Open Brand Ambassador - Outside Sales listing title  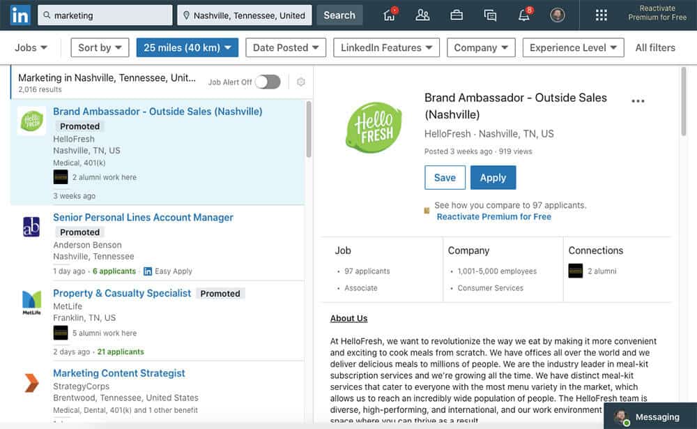coord(158,112)
